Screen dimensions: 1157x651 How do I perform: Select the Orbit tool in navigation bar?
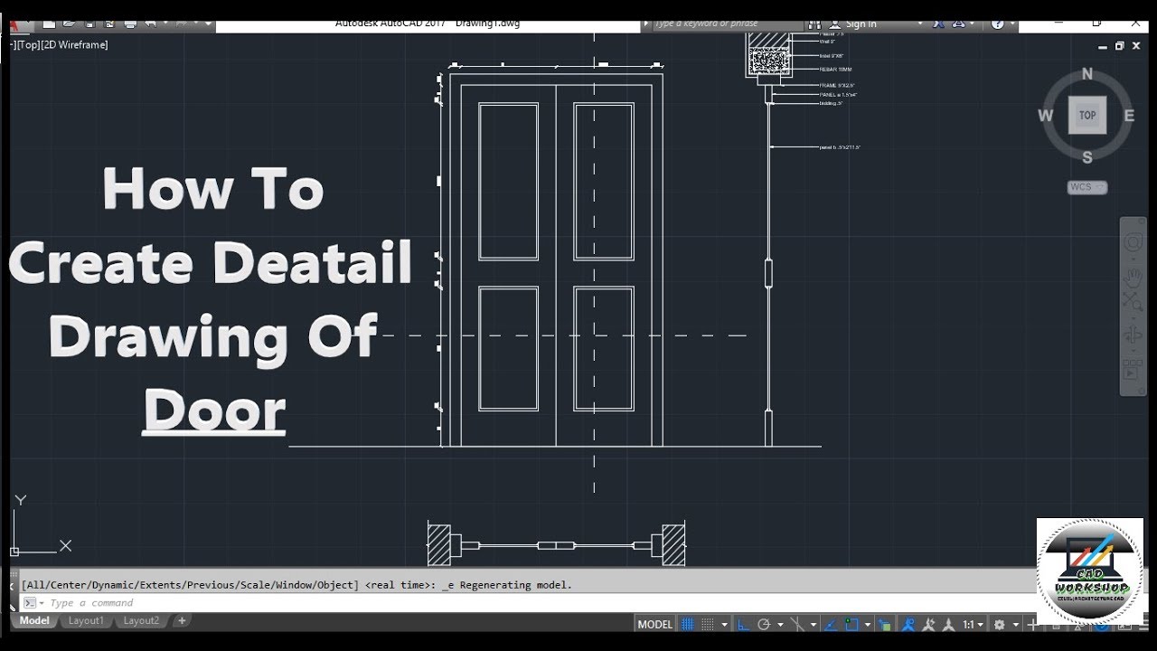(1133, 335)
